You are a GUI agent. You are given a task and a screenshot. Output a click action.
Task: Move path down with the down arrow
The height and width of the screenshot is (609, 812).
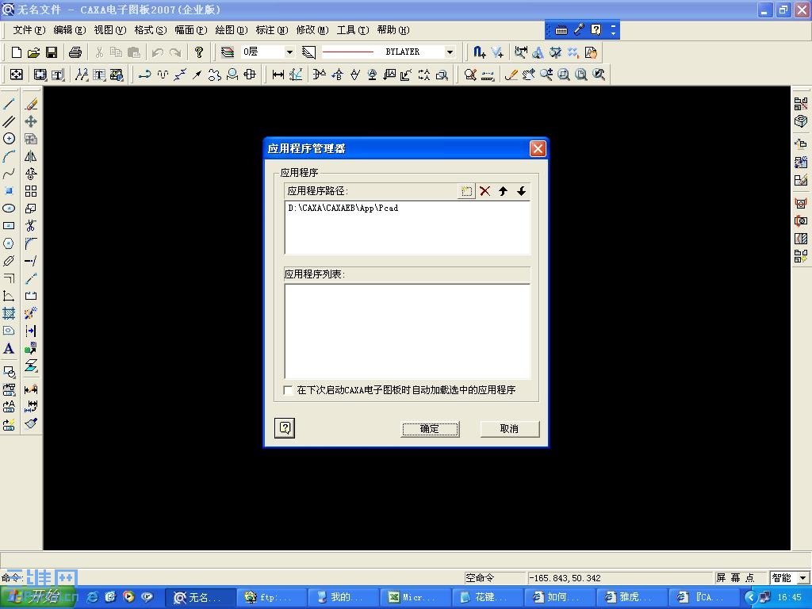(521, 191)
